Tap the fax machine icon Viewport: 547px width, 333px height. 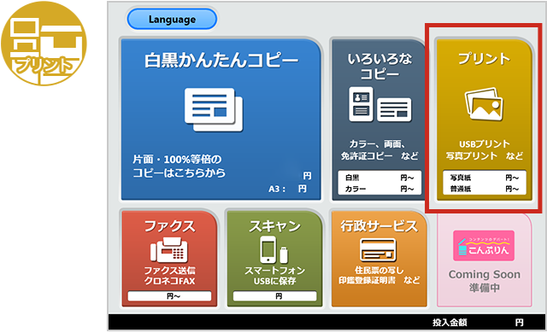(169, 250)
